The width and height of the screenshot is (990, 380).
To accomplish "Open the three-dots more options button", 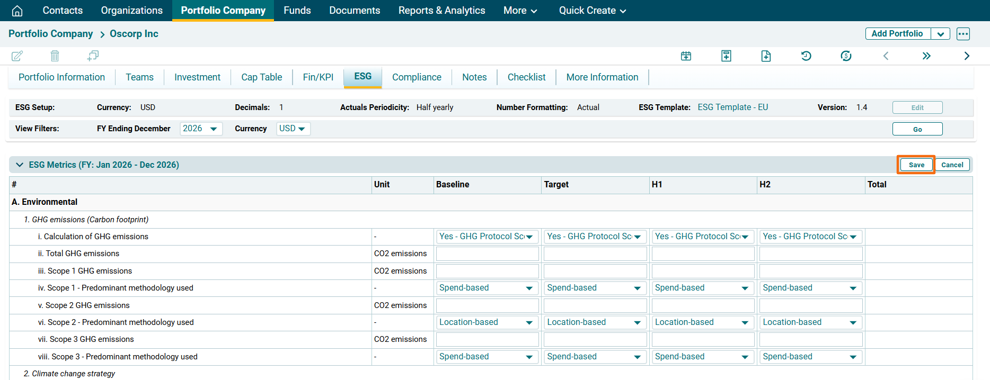I will tap(963, 34).
